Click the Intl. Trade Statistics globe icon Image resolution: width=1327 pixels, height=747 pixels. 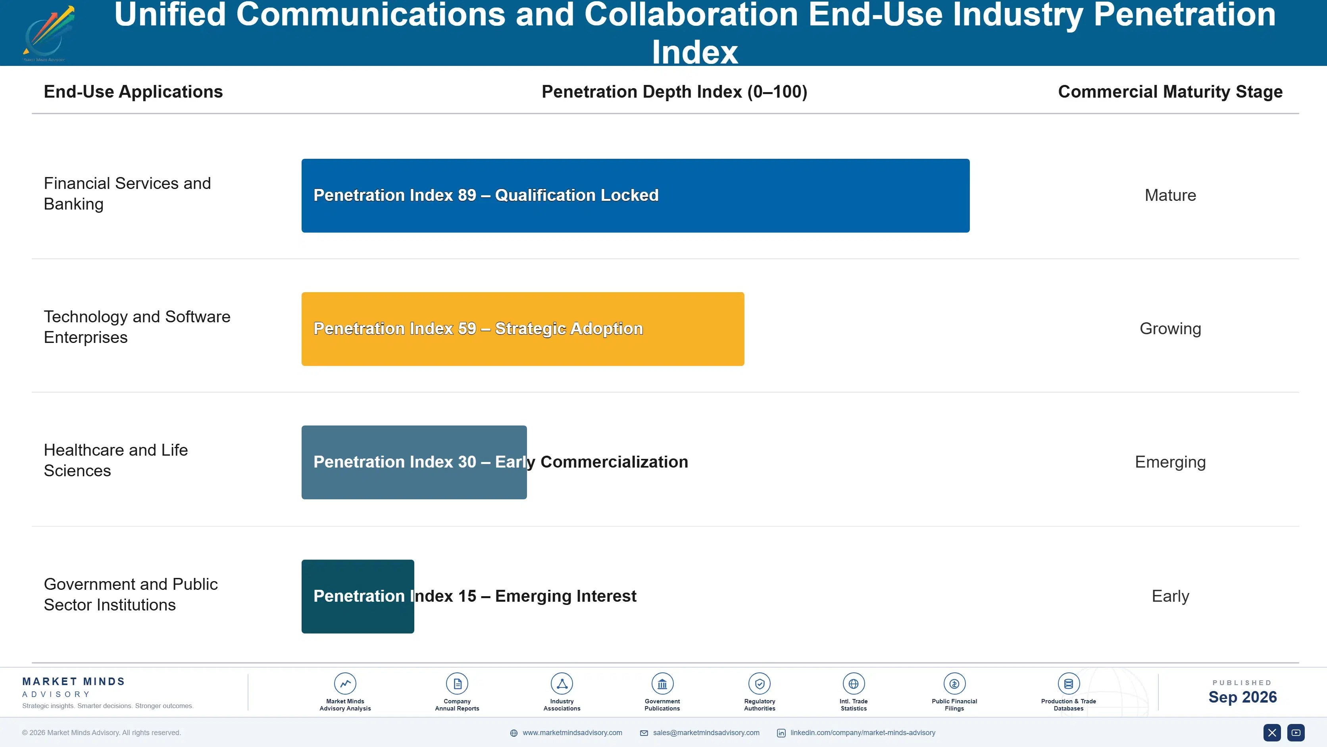pyautogui.click(x=854, y=683)
